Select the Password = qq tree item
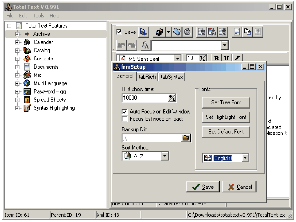Image resolution: width=296 pixels, height=222 pixels. point(50,91)
